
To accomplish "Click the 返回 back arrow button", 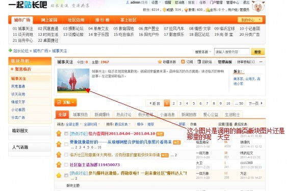I will click(154, 103).
